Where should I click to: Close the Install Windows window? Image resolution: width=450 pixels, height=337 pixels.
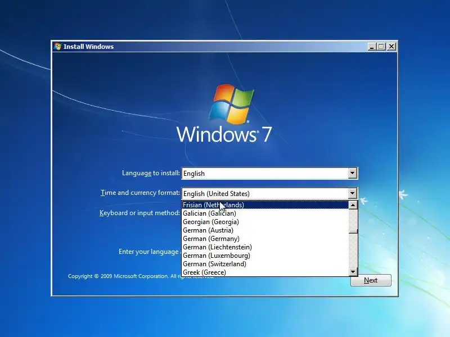click(x=391, y=47)
